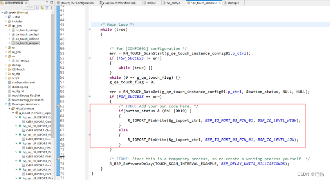Fold the else block at line 68
Viewport: 330px width, 180px height.
tap(90, 135)
